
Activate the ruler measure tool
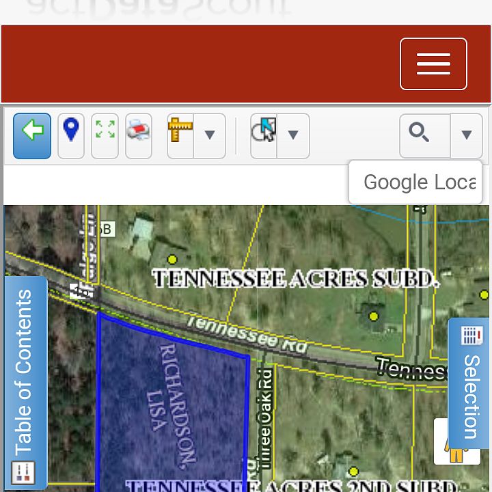[x=180, y=136]
